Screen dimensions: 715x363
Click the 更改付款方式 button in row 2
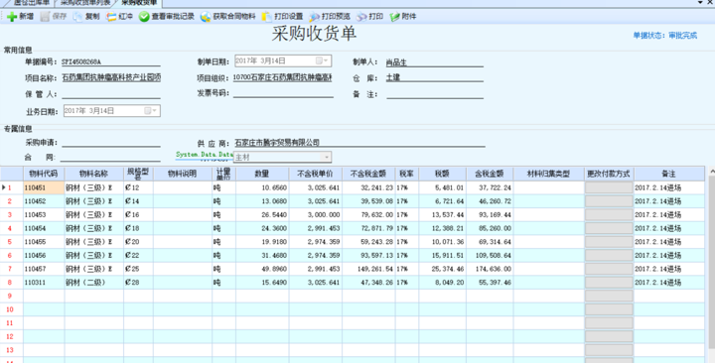(609, 201)
